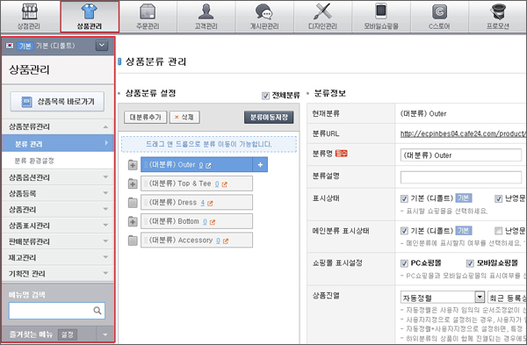Select the 상품관리 shirt icon
Image resolution: width=527 pixels, height=345 pixels.
tap(90, 11)
